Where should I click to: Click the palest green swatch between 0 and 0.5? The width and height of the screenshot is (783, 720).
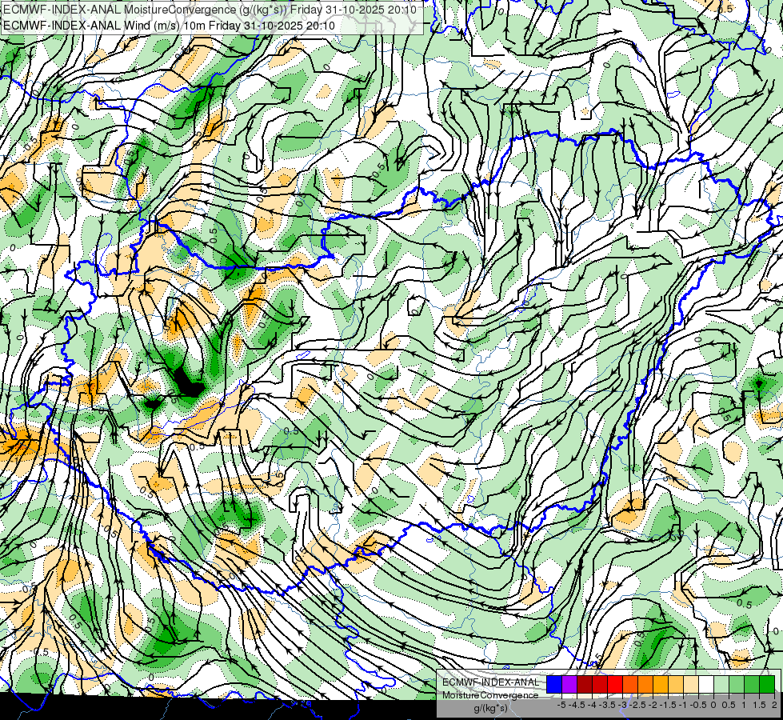[721, 684]
